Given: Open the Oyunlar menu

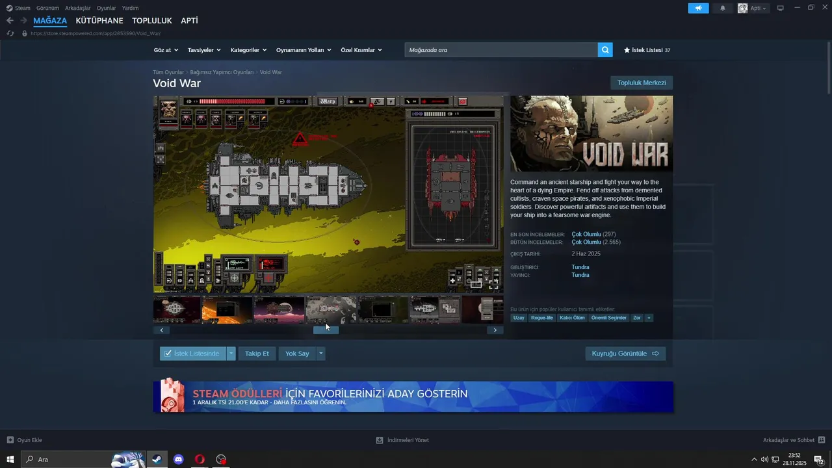Looking at the screenshot, I should (x=107, y=8).
